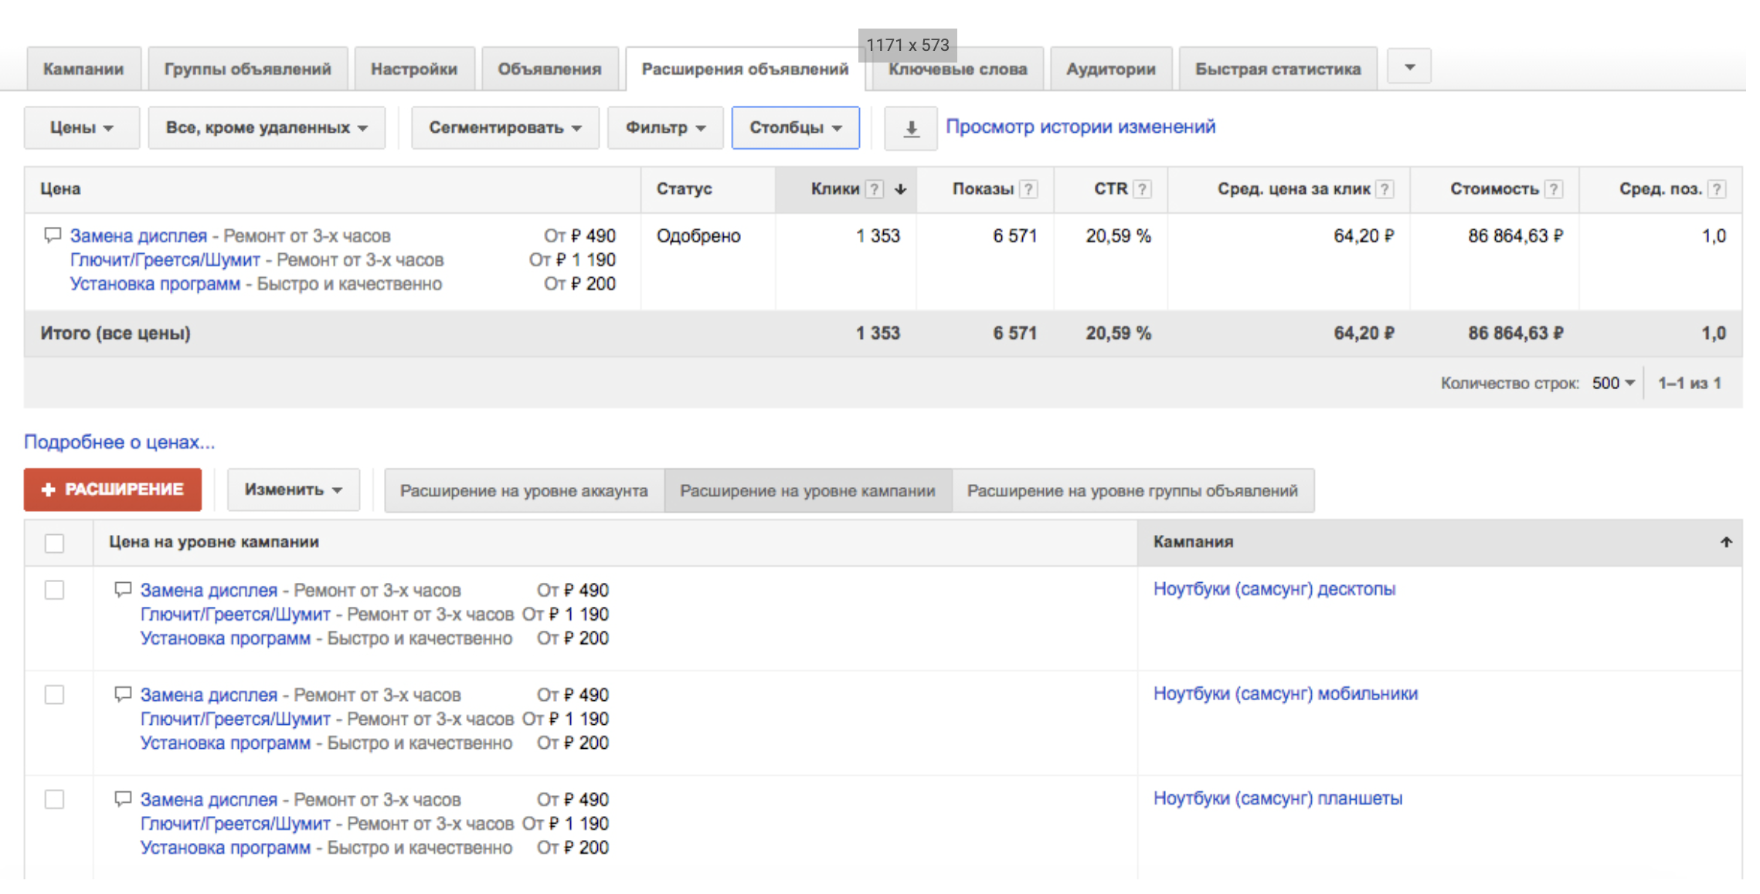Click the download report icon

coord(911,128)
